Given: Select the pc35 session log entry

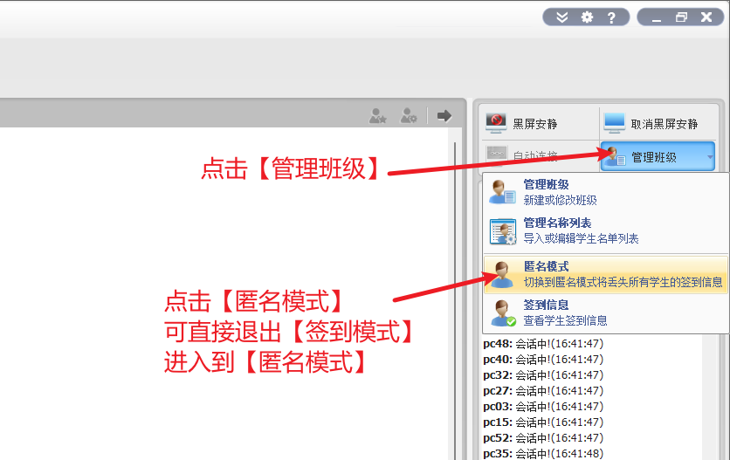Looking at the screenshot, I should pyautogui.click(x=542, y=453).
